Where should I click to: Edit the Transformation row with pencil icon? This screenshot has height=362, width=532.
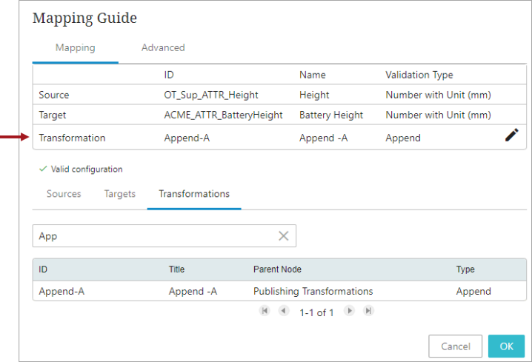point(511,135)
